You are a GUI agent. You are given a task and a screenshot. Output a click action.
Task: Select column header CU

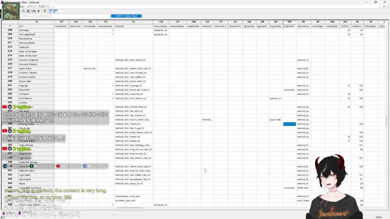(161, 22)
